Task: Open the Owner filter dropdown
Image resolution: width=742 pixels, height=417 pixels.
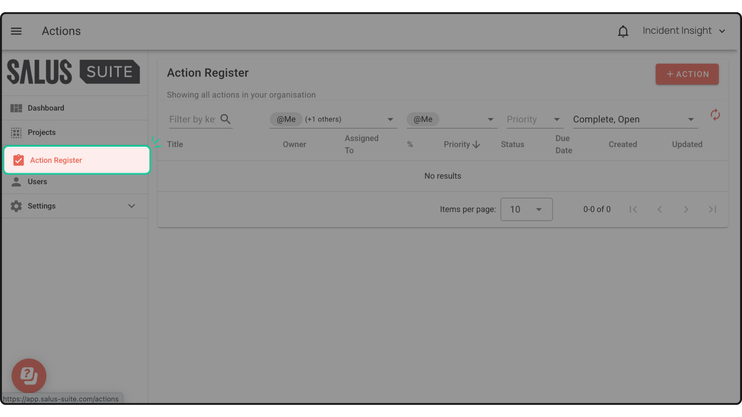Action: pos(390,119)
